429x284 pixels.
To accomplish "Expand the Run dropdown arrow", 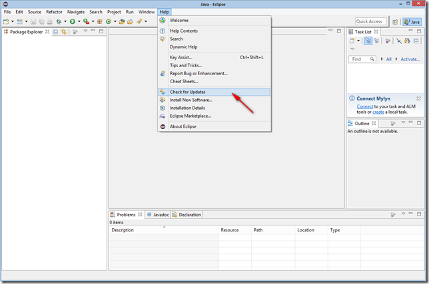I will tap(79, 21).
